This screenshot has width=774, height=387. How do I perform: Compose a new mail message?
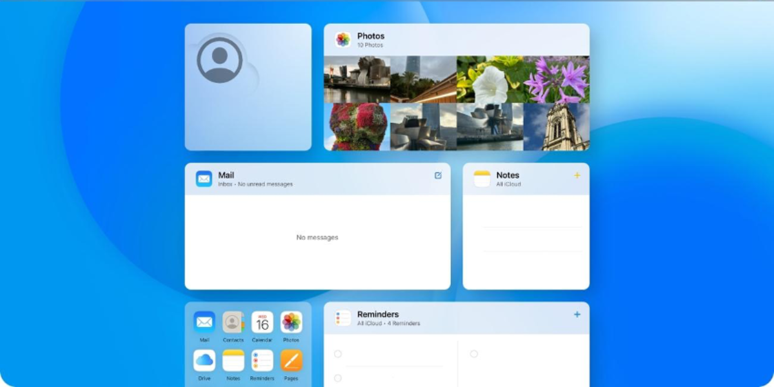438,175
